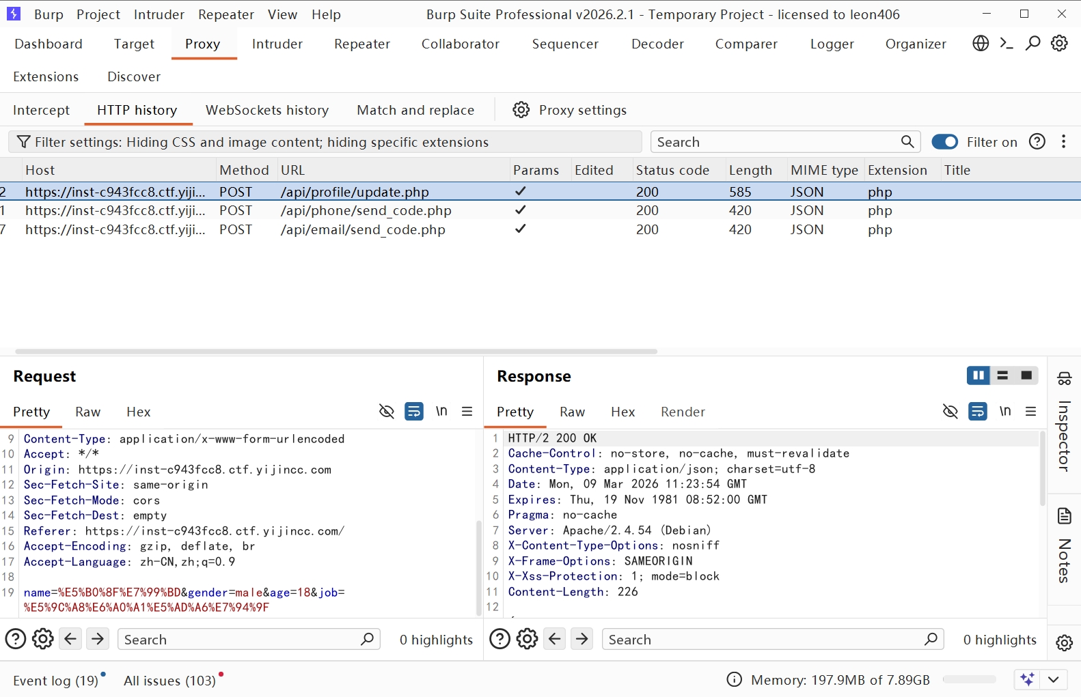Open the three-dot menu for history options
The height and width of the screenshot is (697, 1081).
click(x=1063, y=141)
